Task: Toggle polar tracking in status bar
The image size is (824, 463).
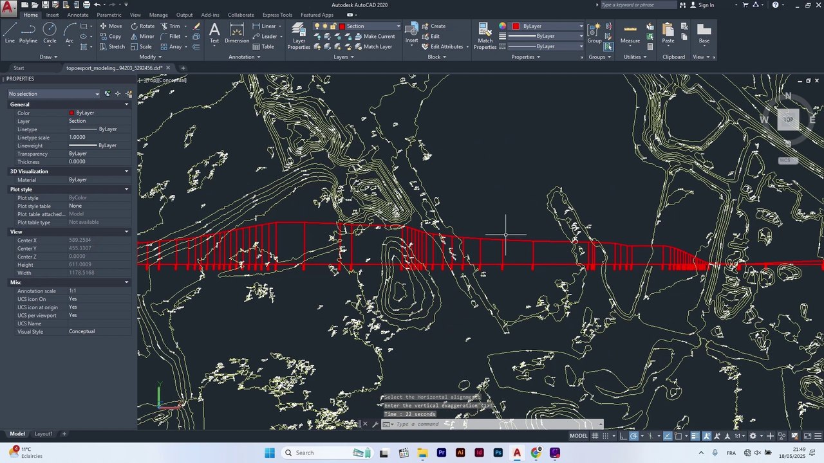Action: tap(633, 436)
